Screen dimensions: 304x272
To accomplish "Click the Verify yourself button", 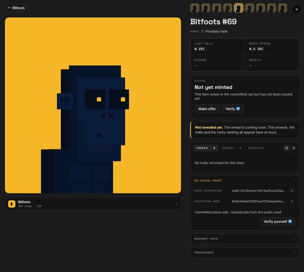I will [278, 222].
